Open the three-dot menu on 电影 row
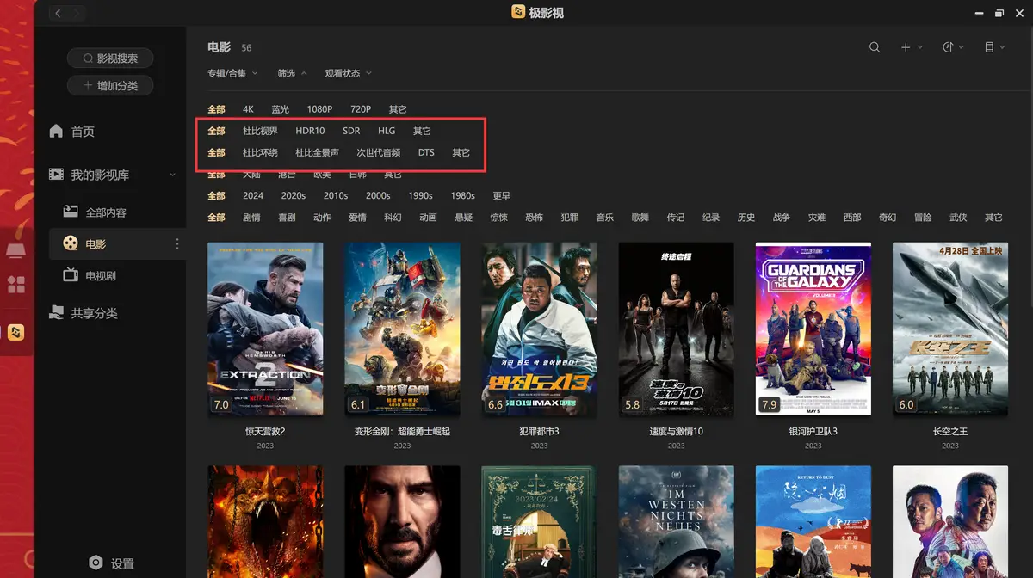The height and width of the screenshot is (578, 1033). (x=177, y=244)
